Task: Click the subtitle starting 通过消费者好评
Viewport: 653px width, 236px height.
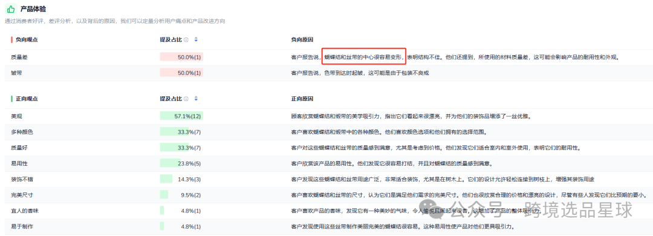Action: point(115,21)
